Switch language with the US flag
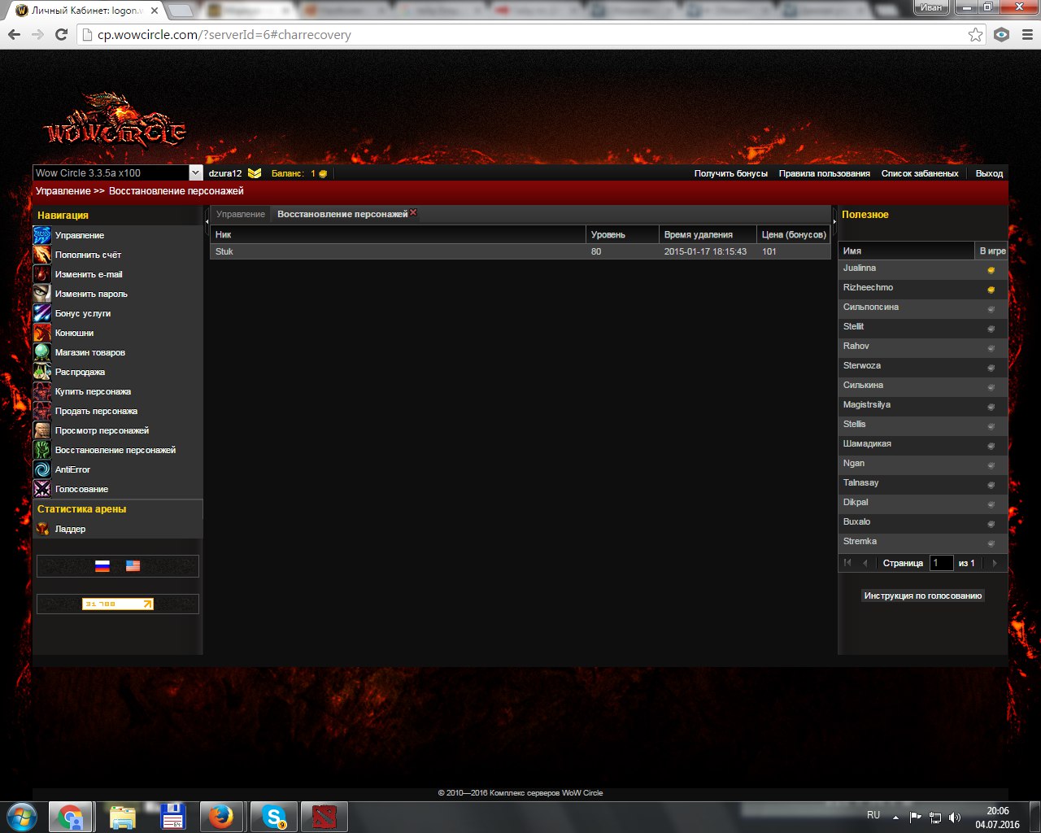Image resolution: width=1041 pixels, height=833 pixels. tap(133, 566)
